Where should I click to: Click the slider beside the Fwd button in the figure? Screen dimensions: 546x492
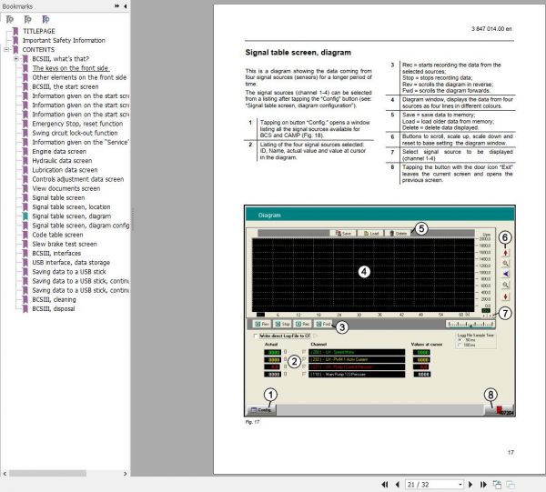[x=470, y=325]
